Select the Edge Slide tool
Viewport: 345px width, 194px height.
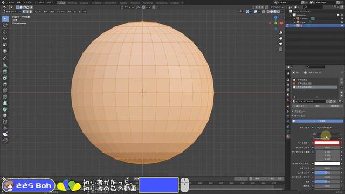5,122
